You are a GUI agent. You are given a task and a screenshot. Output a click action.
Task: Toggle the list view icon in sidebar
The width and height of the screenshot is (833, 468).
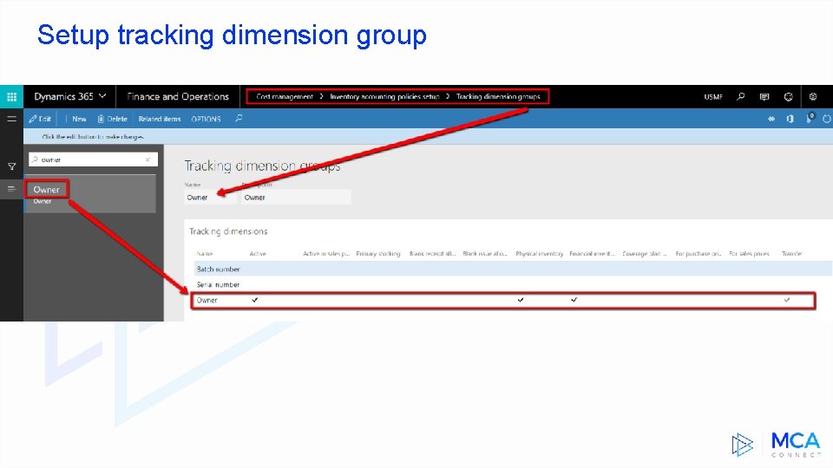click(x=11, y=188)
